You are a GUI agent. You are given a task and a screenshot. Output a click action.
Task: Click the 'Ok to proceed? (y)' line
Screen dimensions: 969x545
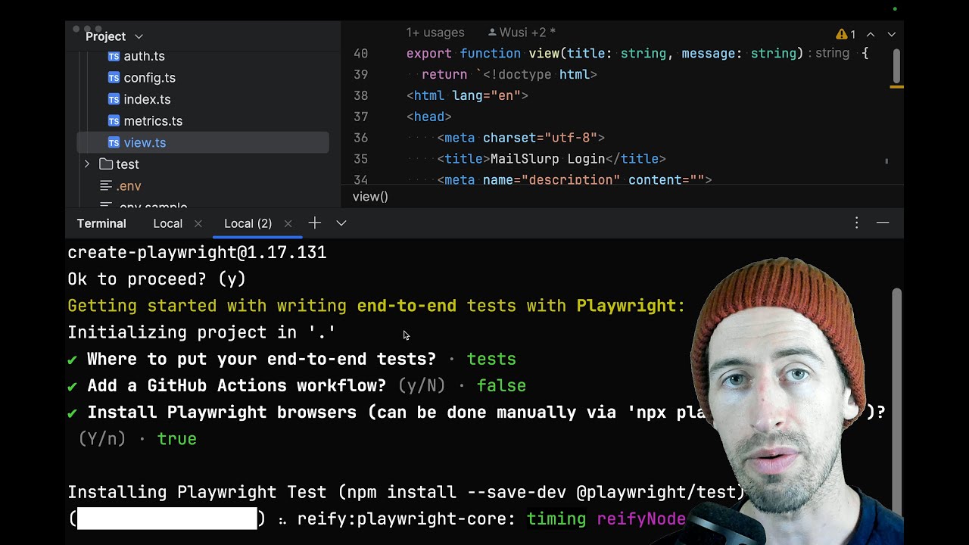click(x=157, y=279)
